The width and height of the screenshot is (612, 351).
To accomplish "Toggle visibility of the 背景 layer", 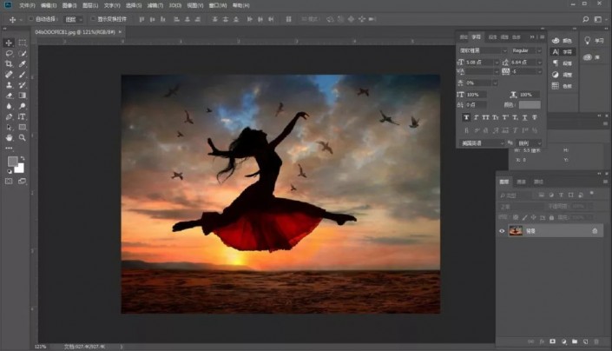I will (502, 230).
